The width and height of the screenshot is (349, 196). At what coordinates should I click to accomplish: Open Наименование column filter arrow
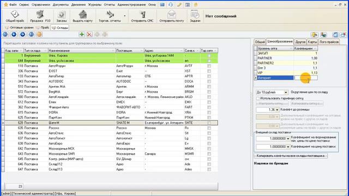click(113, 51)
